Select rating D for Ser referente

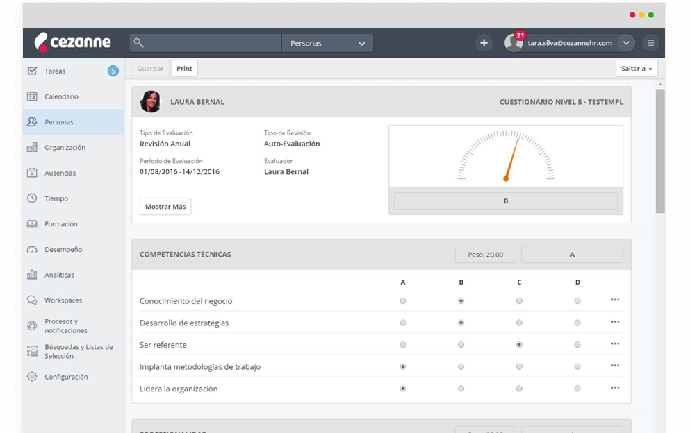[x=577, y=345]
